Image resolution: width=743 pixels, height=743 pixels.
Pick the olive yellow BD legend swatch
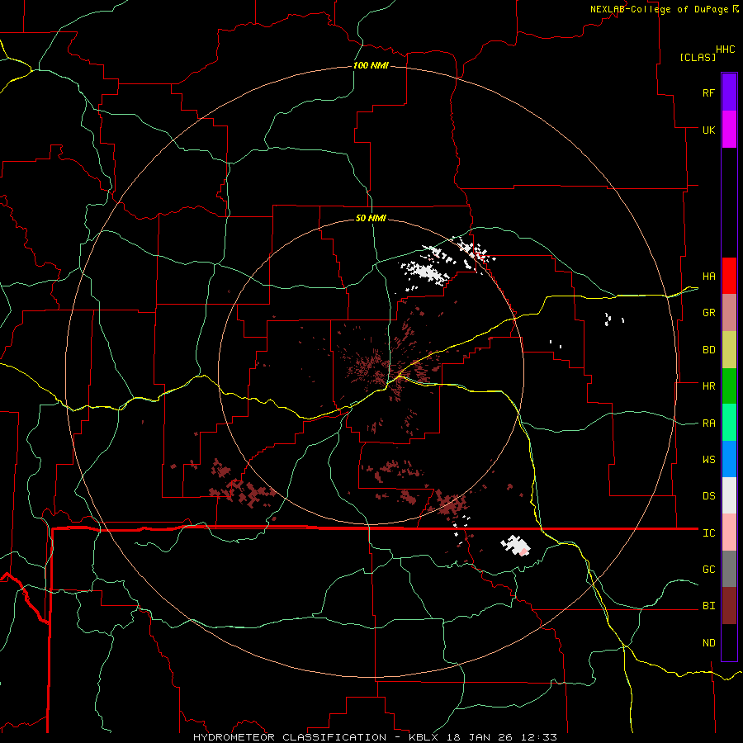tap(729, 349)
